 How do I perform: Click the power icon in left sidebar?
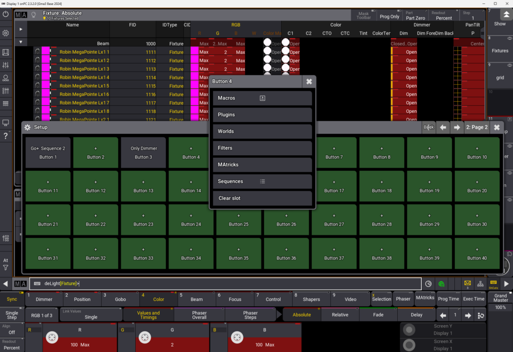pyautogui.click(x=6, y=15)
